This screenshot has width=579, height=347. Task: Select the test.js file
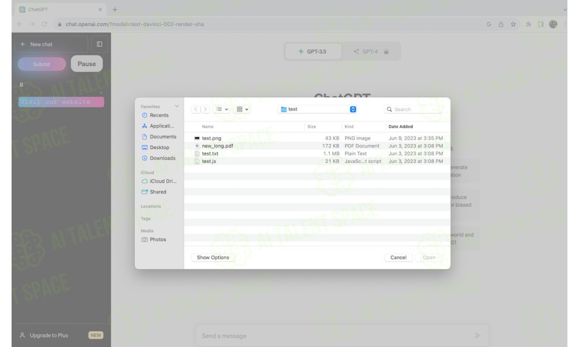(317, 161)
